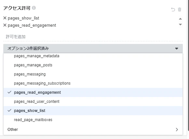189x139 pixels.
Task: Select the read_page_mailboxes option
Action: (93, 120)
